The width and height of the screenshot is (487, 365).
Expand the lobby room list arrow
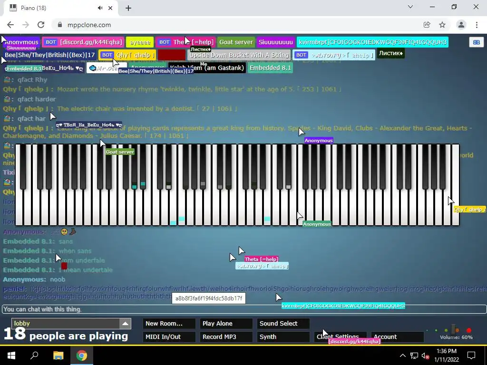(125, 323)
